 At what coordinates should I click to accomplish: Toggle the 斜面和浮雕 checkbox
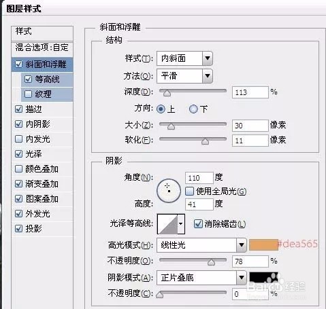click(x=18, y=65)
